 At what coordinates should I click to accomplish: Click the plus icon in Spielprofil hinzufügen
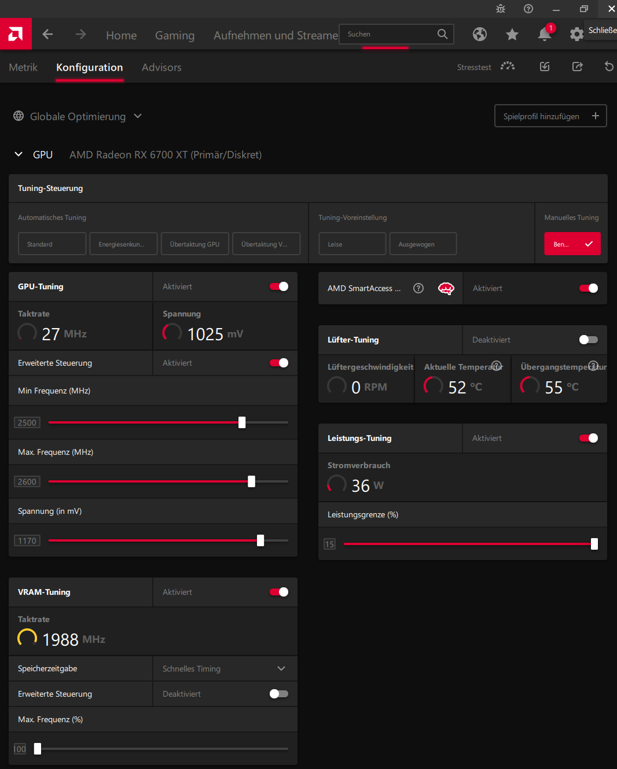point(596,116)
